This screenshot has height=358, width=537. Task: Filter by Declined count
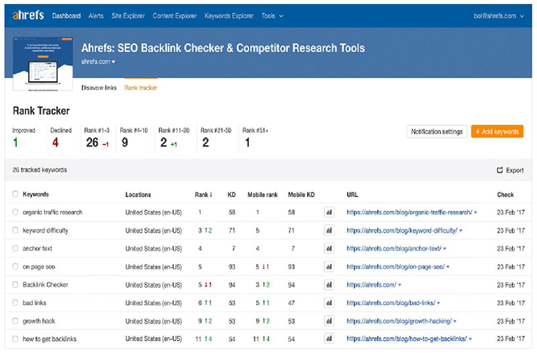[61, 138]
